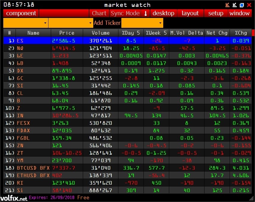Select the Si ticker name on row 21

(x=20, y=190)
